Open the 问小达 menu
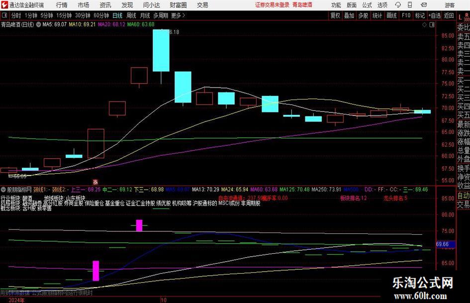The height and width of the screenshot is (303, 470). (152, 5)
